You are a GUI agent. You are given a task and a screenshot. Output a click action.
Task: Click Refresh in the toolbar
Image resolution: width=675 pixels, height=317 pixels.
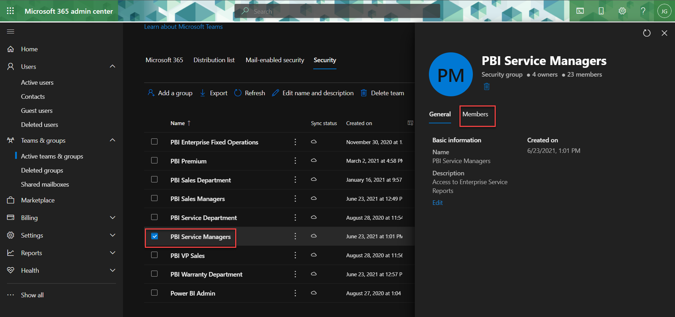pyautogui.click(x=250, y=93)
